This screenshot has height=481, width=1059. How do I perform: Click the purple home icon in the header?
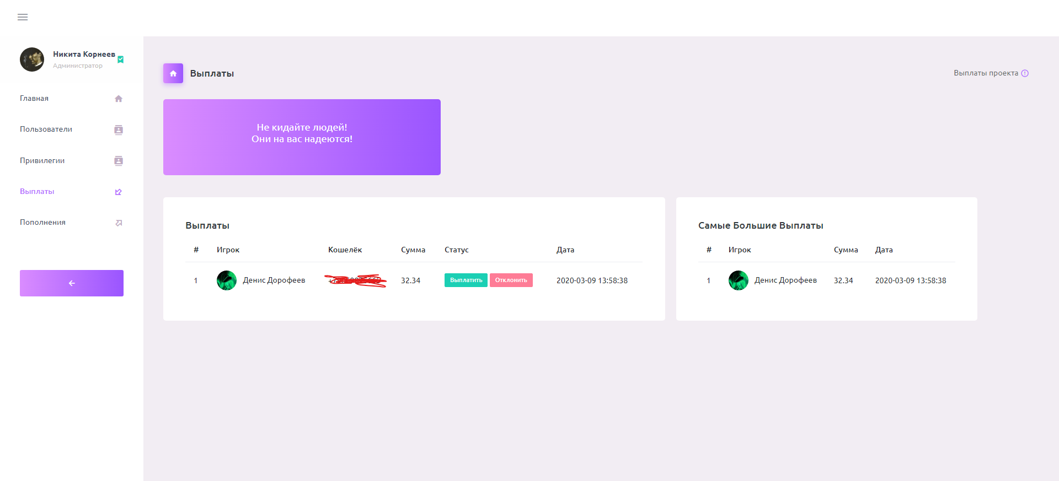click(x=173, y=73)
